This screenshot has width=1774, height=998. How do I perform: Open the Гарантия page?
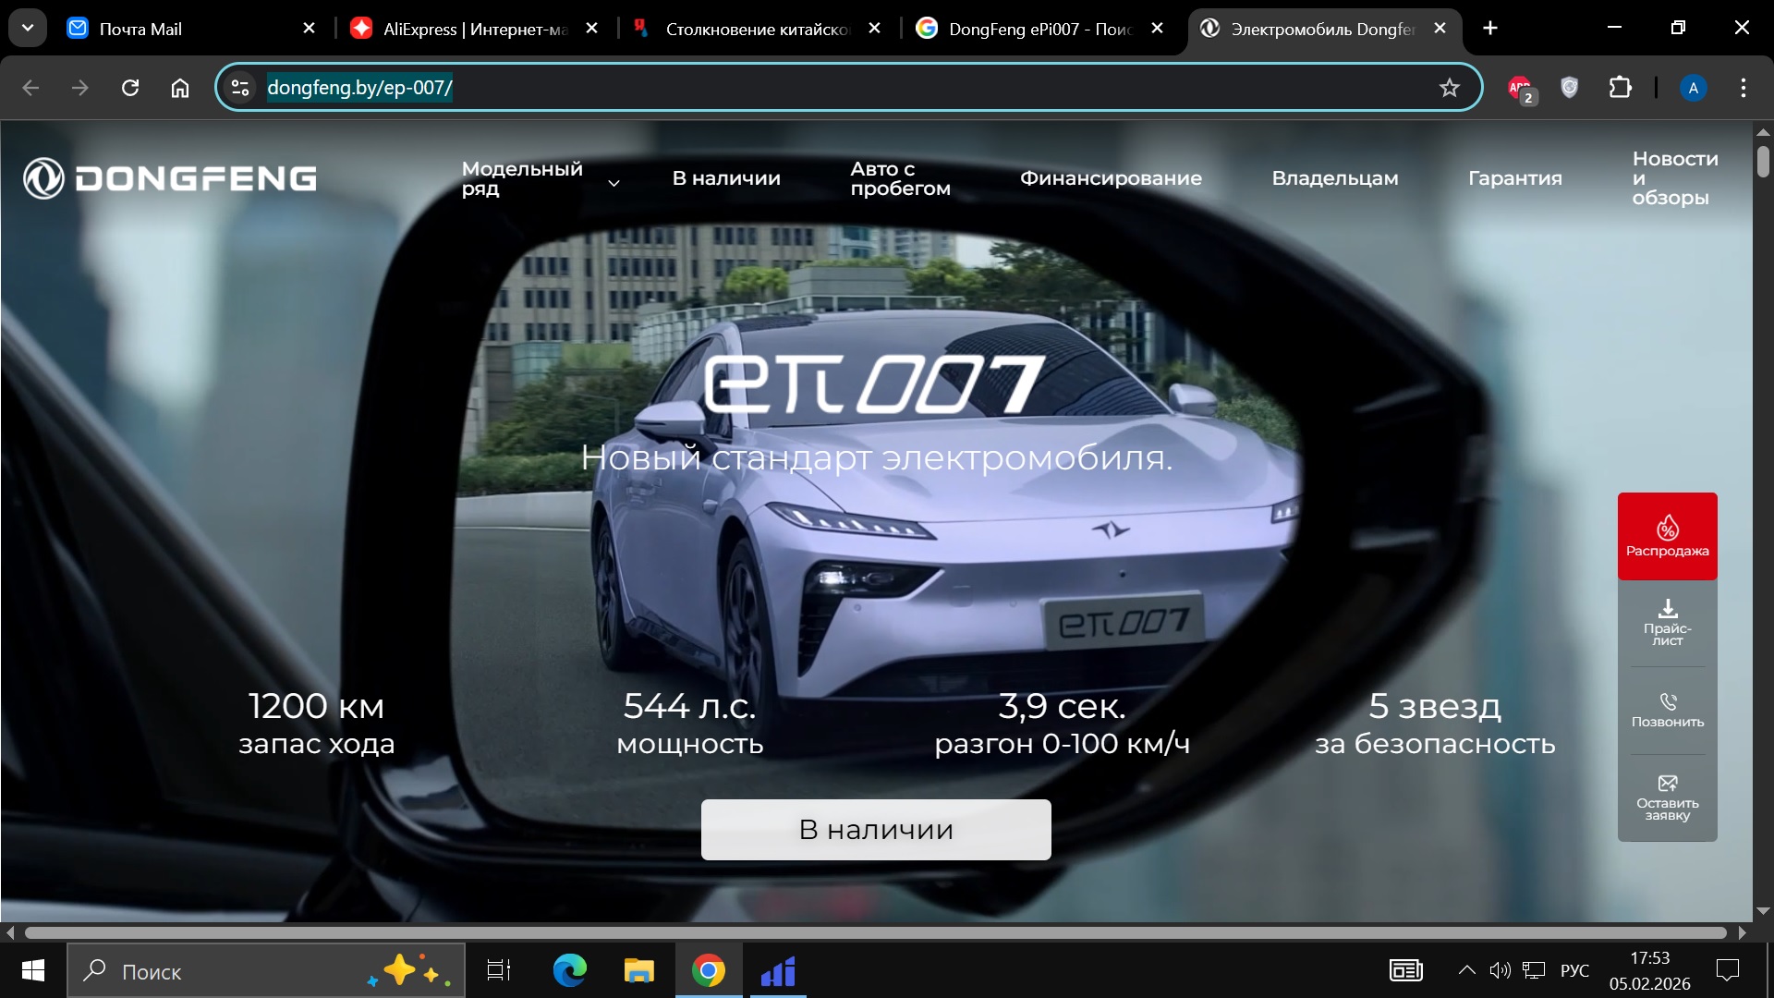[1515, 178]
